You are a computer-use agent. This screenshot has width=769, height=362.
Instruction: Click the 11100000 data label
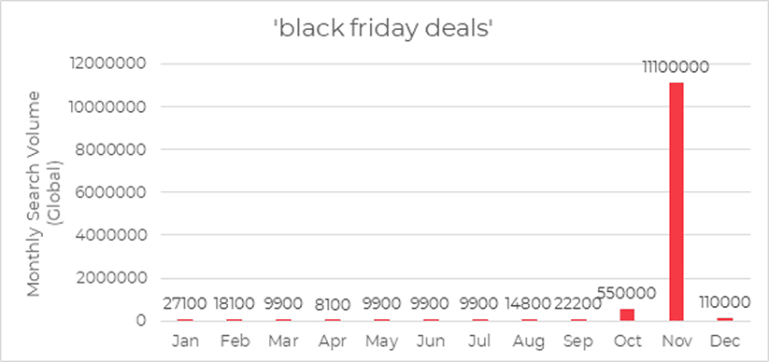(676, 66)
